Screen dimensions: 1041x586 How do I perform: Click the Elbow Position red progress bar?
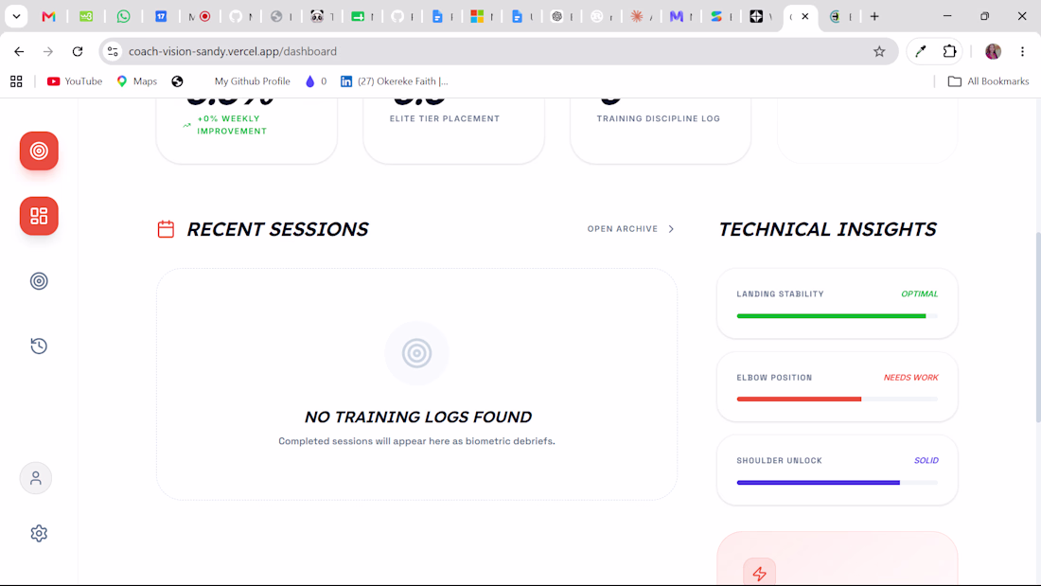tap(800, 400)
